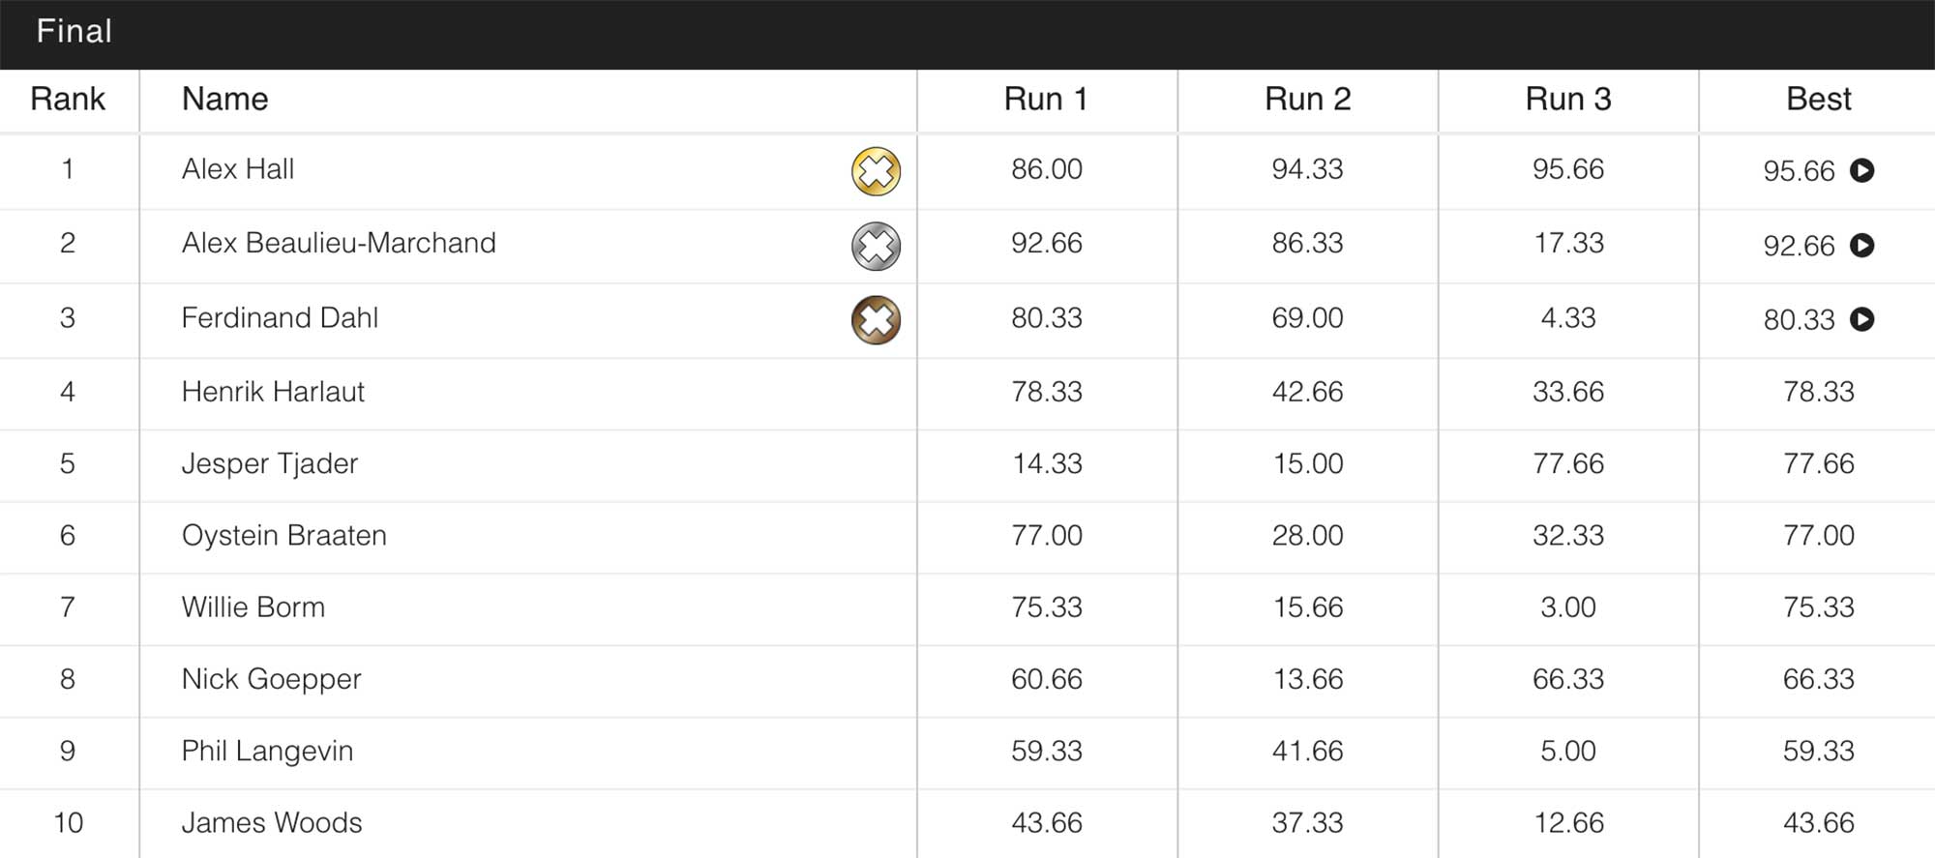Select the Final section title
The width and height of the screenshot is (1935, 858).
tap(74, 31)
